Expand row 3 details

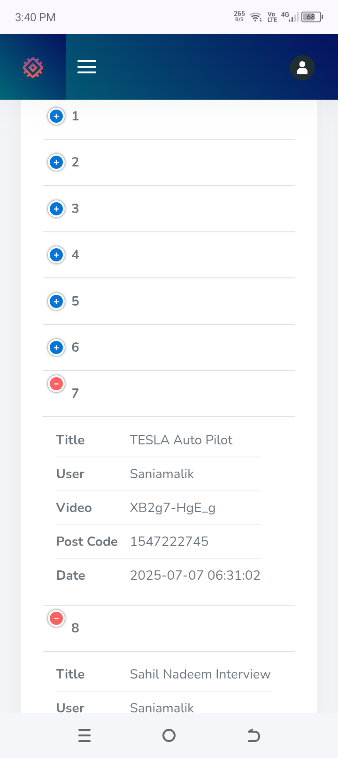56,208
